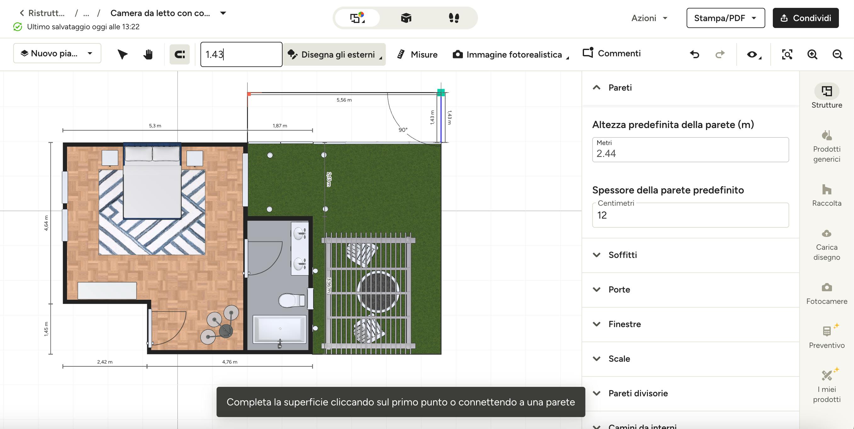Open the Fotocamere sidebar panel
Screen dimensions: 854x429
tap(827, 293)
